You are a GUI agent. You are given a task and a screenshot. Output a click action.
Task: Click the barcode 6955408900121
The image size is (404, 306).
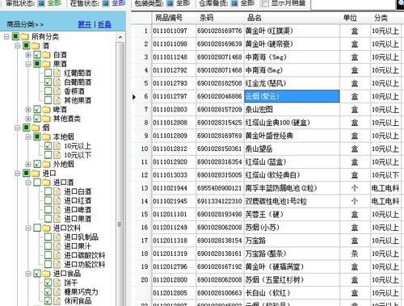coord(219,188)
